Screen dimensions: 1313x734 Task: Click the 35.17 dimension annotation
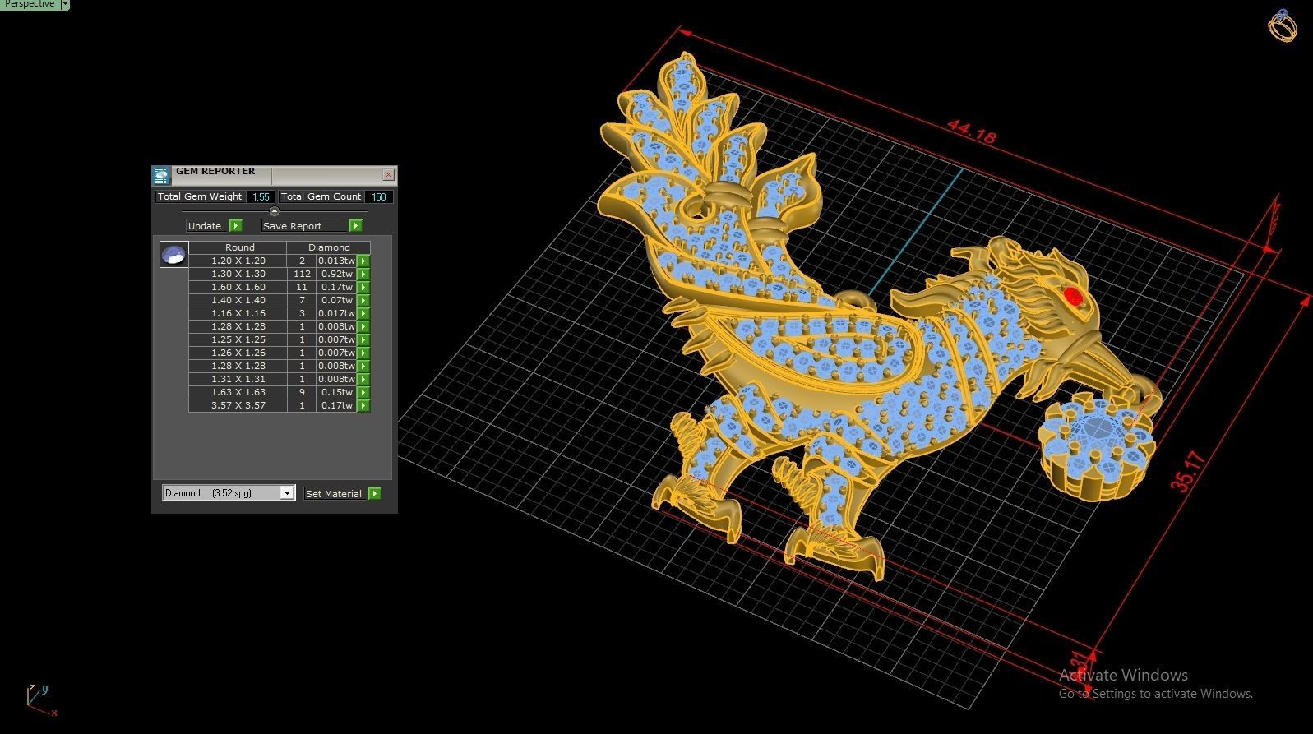(x=1187, y=472)
